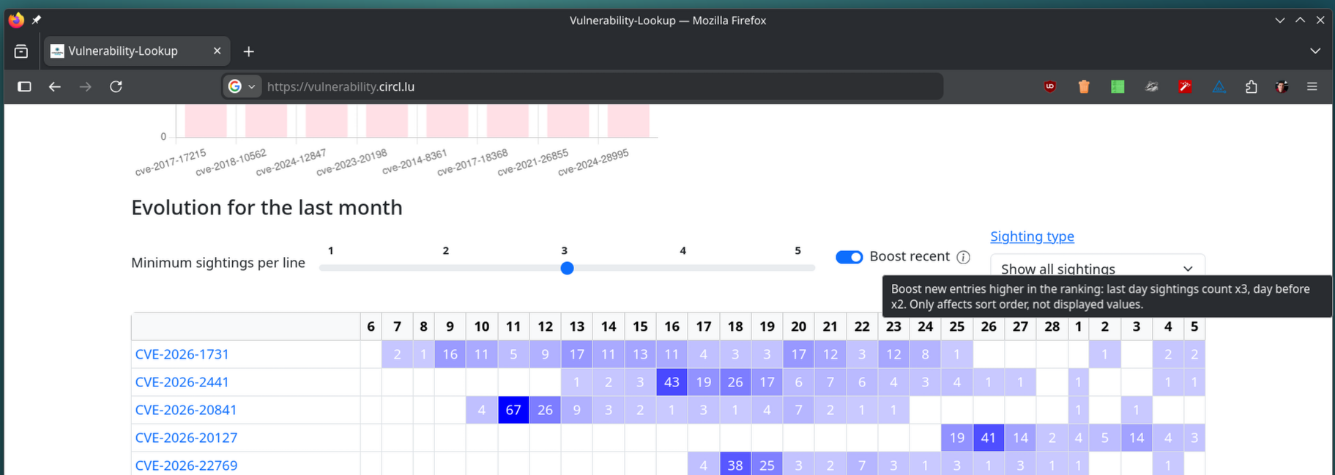Open the Firefox hamburger application menu
This screenshot has height=475, width=1335.
(1312, 86)
